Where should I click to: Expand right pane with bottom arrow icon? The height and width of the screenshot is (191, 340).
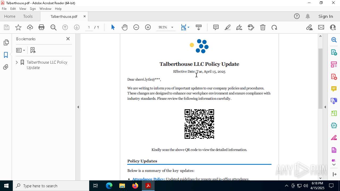click(334, 174)
